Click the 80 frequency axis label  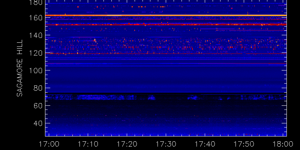[37, 88]
